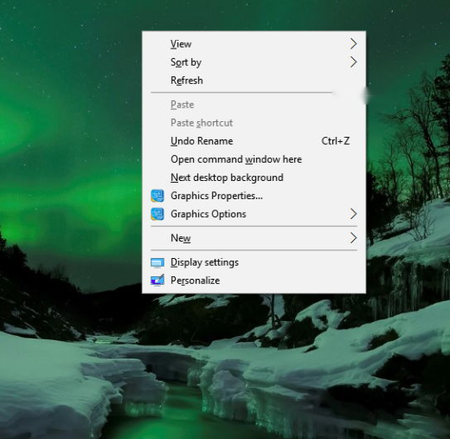The image size is (450, 439).
Task: Expand the Sort by submenu arrow
Action: click(x=353, y=62)
